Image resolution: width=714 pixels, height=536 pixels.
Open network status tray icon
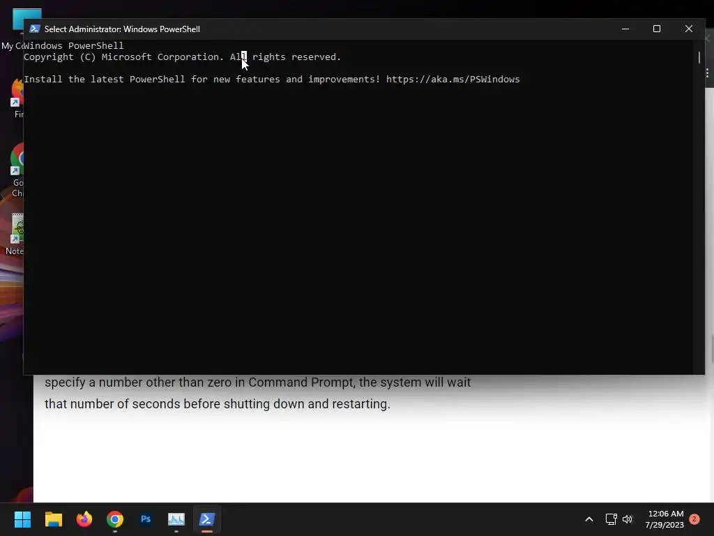(x=611, y=519)
